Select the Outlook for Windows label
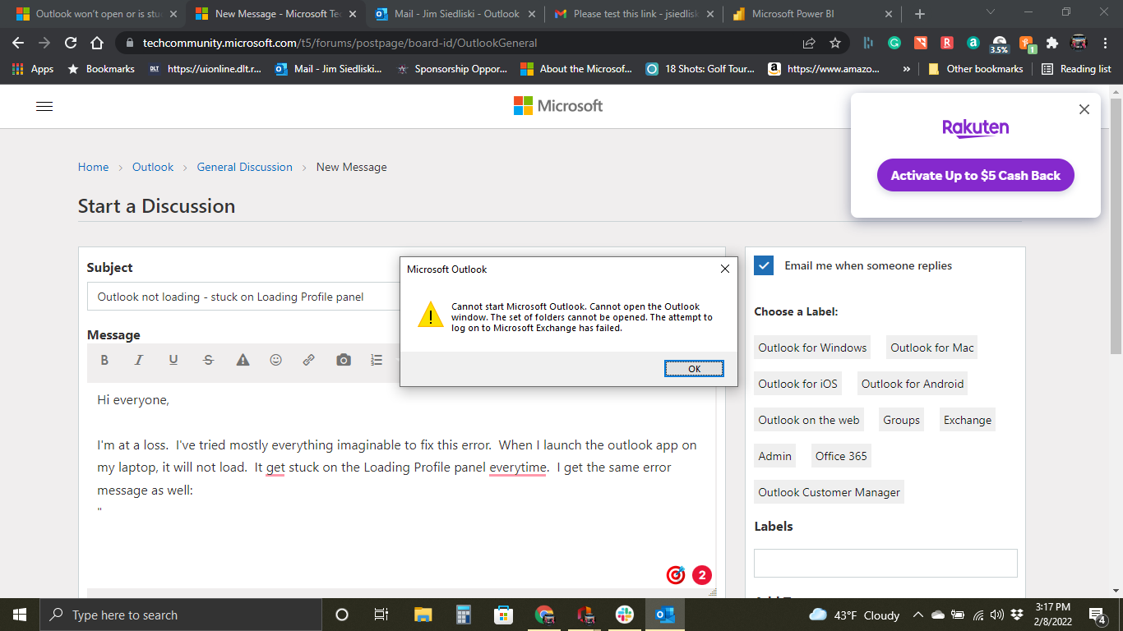Viewport: 1123px width, 631px height. tap(812, 348)
